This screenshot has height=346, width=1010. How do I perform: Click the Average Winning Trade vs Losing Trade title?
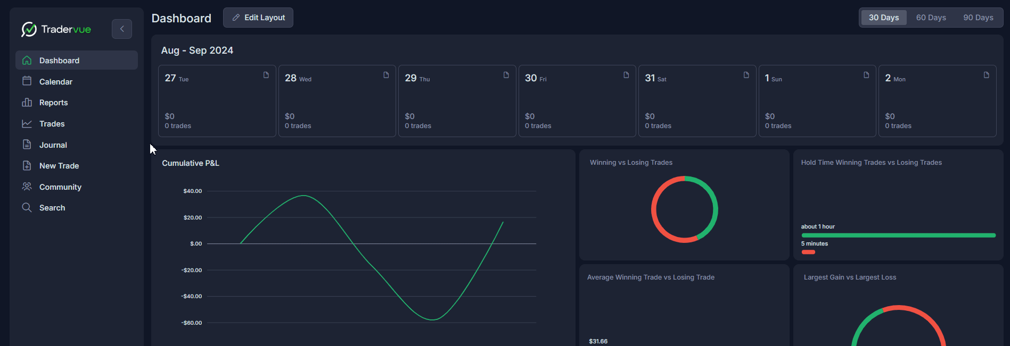(651, 277)
